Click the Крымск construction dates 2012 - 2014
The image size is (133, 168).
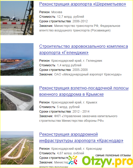[x=81, y=111]
